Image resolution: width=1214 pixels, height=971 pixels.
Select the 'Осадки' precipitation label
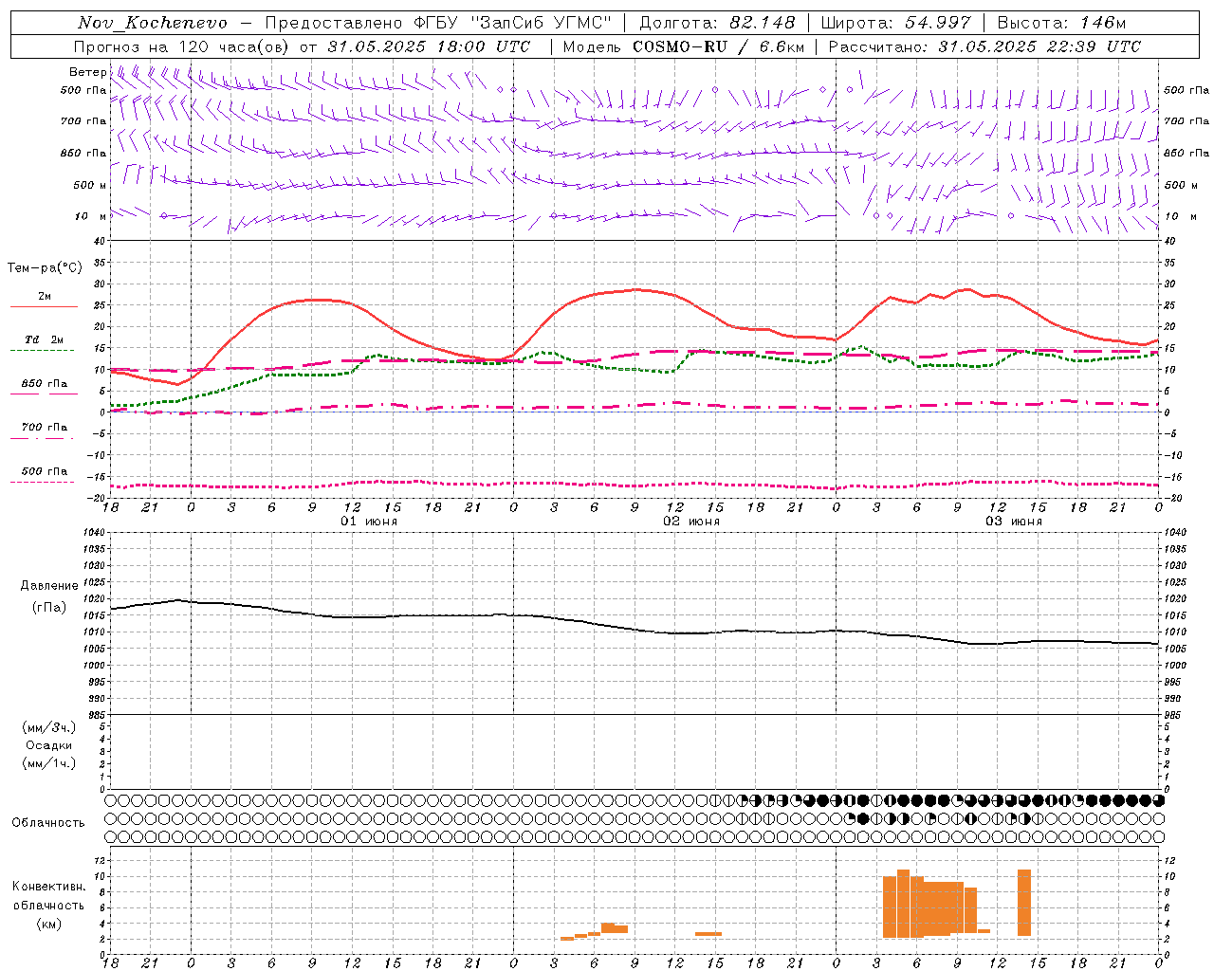pyautogui.click(x=49, y=745)
